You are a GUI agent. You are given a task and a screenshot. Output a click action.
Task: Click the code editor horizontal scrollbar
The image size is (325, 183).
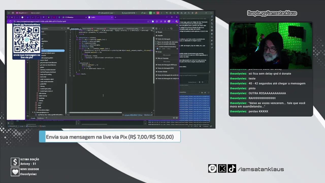pos(95,112)
